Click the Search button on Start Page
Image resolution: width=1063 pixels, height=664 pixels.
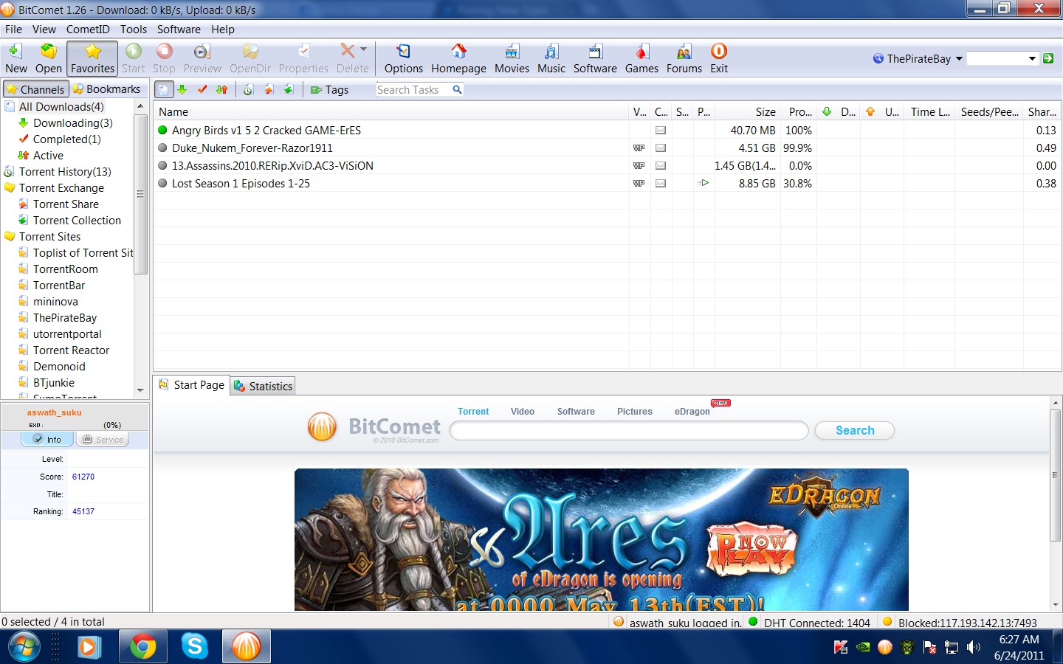tap(854, 430)
